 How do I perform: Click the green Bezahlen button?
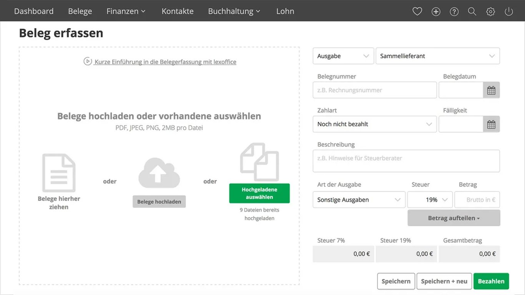point(491,281)
